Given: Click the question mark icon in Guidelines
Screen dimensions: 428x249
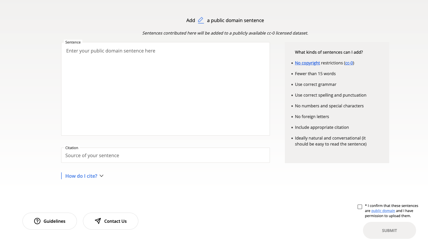Looking at the screenshot, I should [37, 221].
